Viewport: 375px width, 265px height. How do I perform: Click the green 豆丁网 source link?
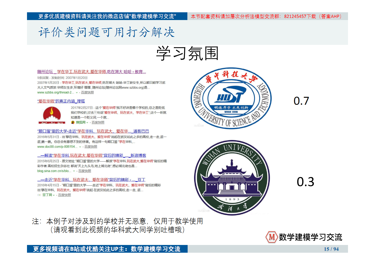47,195
